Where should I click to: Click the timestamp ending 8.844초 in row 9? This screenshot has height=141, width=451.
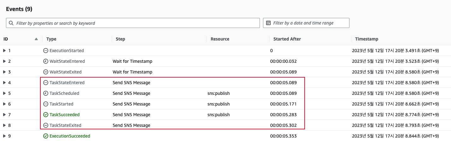tap(395, 136)
